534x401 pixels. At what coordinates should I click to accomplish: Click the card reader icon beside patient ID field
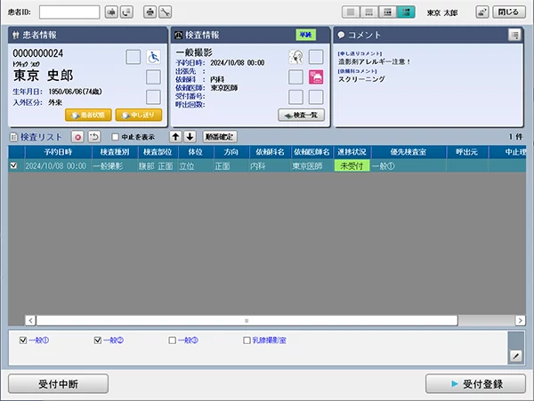(x=111, y=12)
